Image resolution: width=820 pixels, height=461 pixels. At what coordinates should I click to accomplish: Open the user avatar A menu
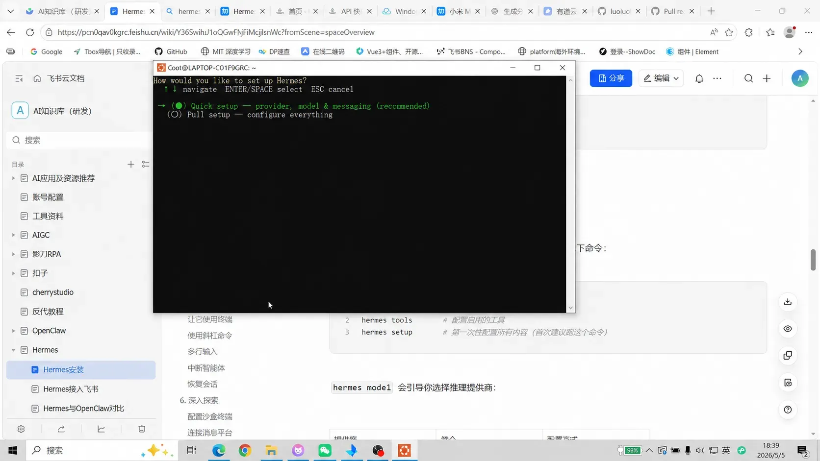point(800,78)
